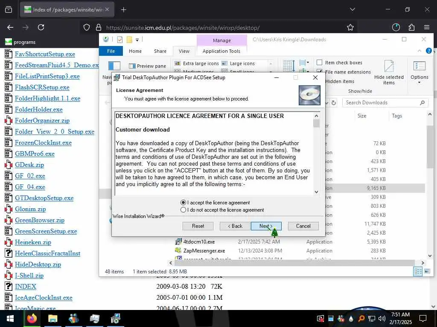List all Firefox tabs dropdown chevron
The height and width of the screenshot is (327, 437).
pos(353,10)
